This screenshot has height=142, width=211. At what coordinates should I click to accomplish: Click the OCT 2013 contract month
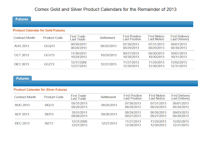pyautogui.click(x=21, y=55)
